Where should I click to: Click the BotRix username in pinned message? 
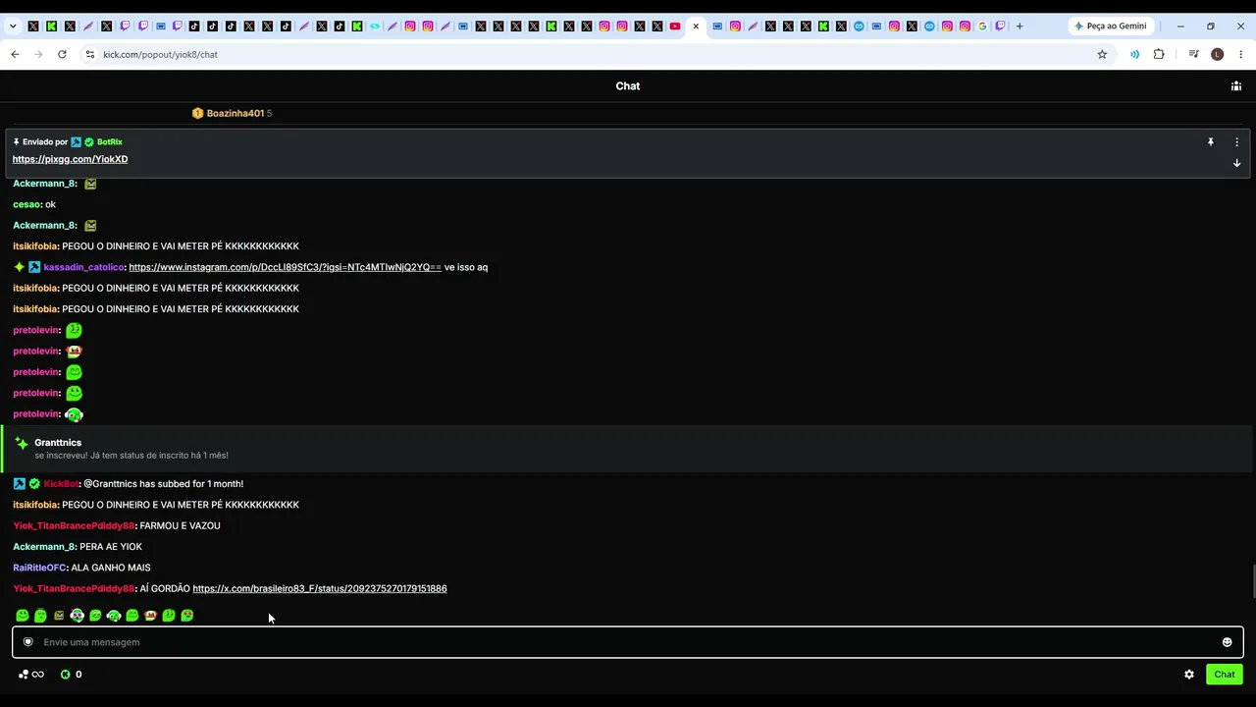point(110,142)
